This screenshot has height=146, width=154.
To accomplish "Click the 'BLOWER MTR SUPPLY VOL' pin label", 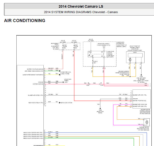I will (x=140, y=104).
